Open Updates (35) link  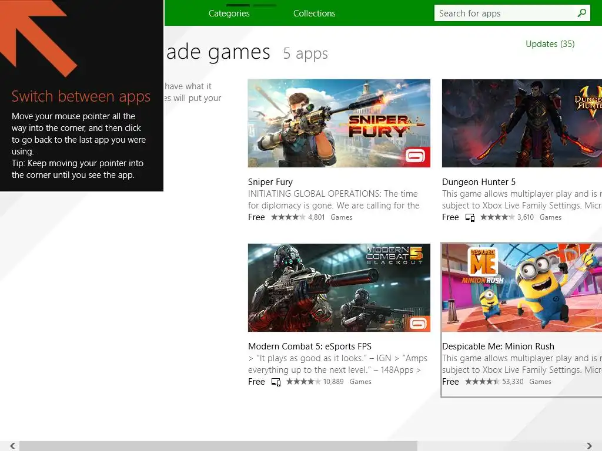point(550,44)
